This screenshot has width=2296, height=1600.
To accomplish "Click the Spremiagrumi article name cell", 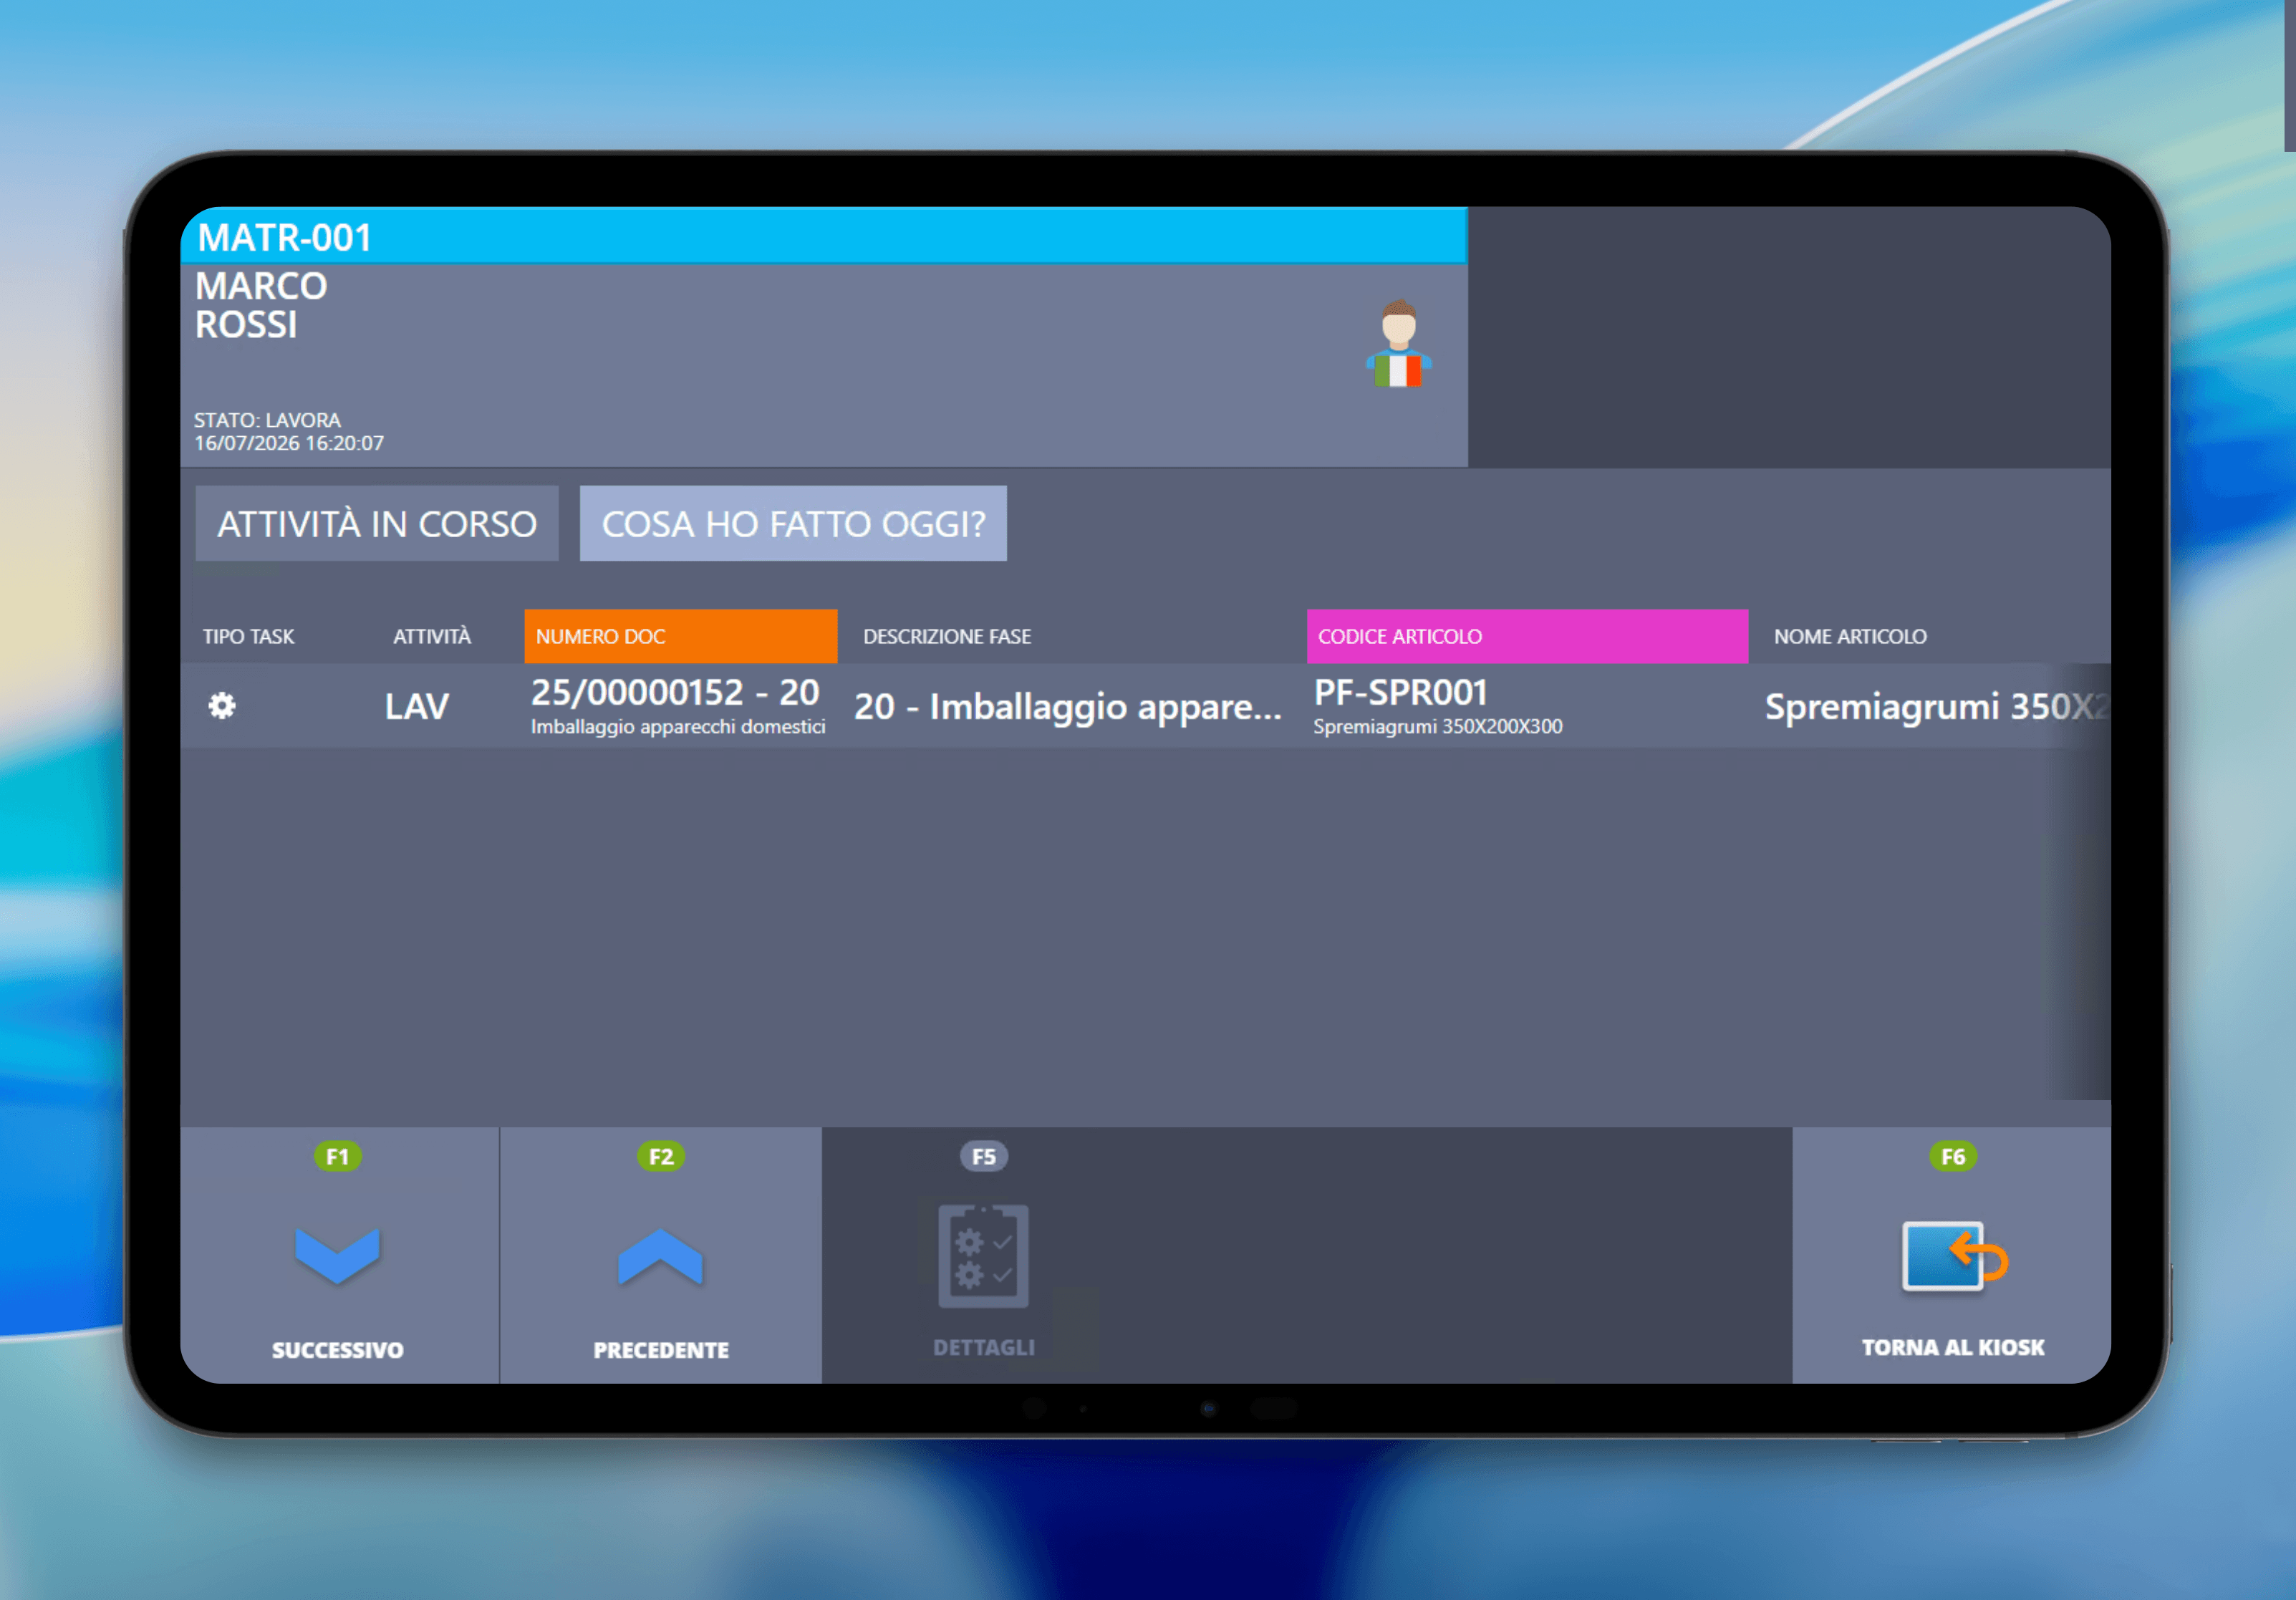I will (1937, 706).
